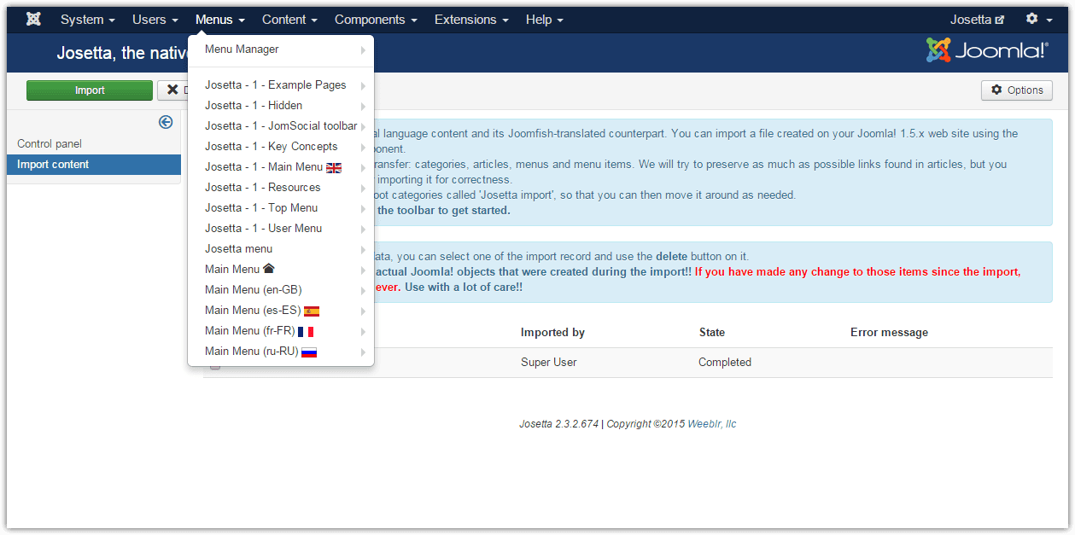The width and height of the screenshot is (1075, 535).
Task: Expand submenu arrow for Example Pages
Action: (x=363, y=85)
